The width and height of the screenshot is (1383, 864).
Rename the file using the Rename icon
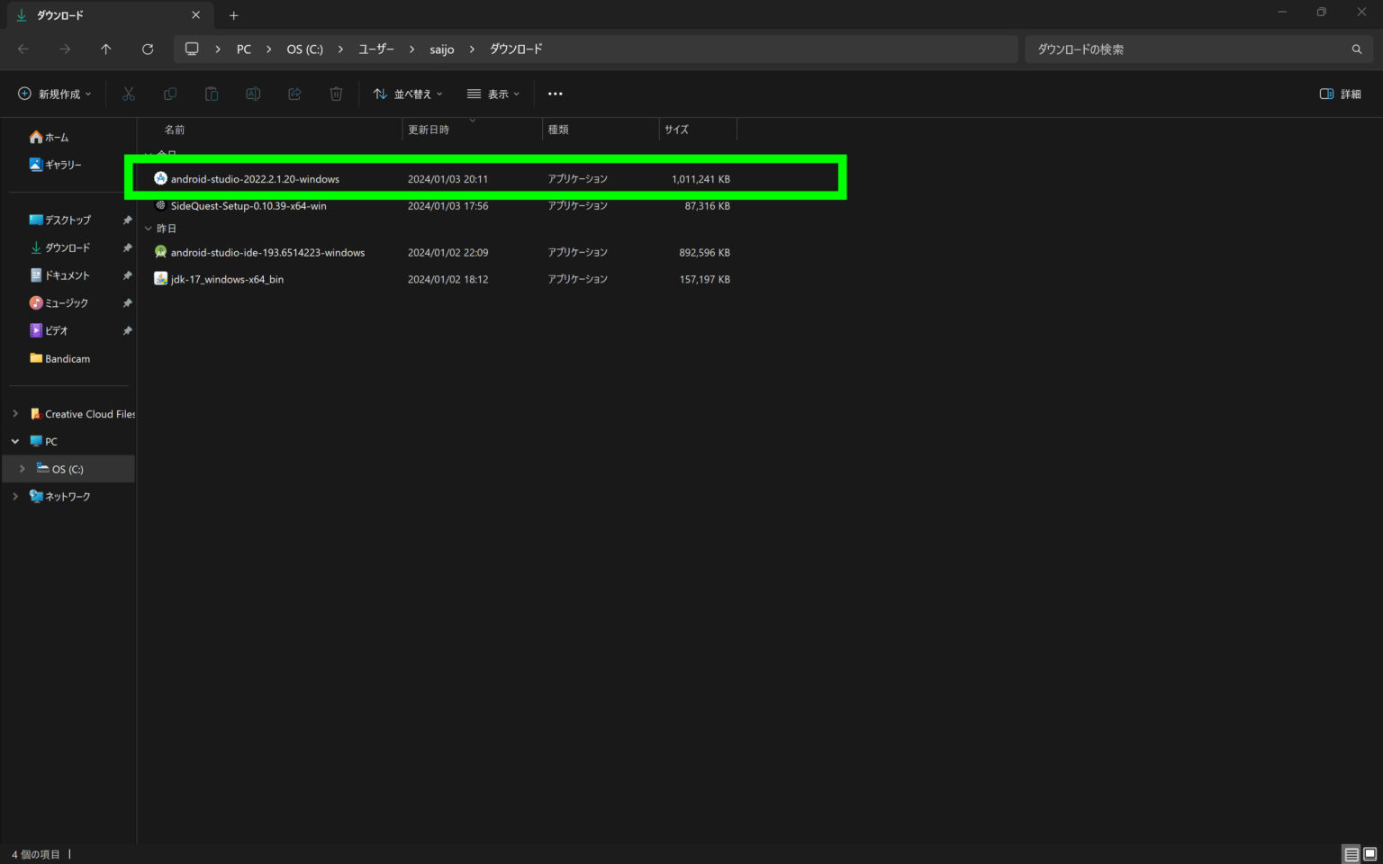tap(253, 94)
